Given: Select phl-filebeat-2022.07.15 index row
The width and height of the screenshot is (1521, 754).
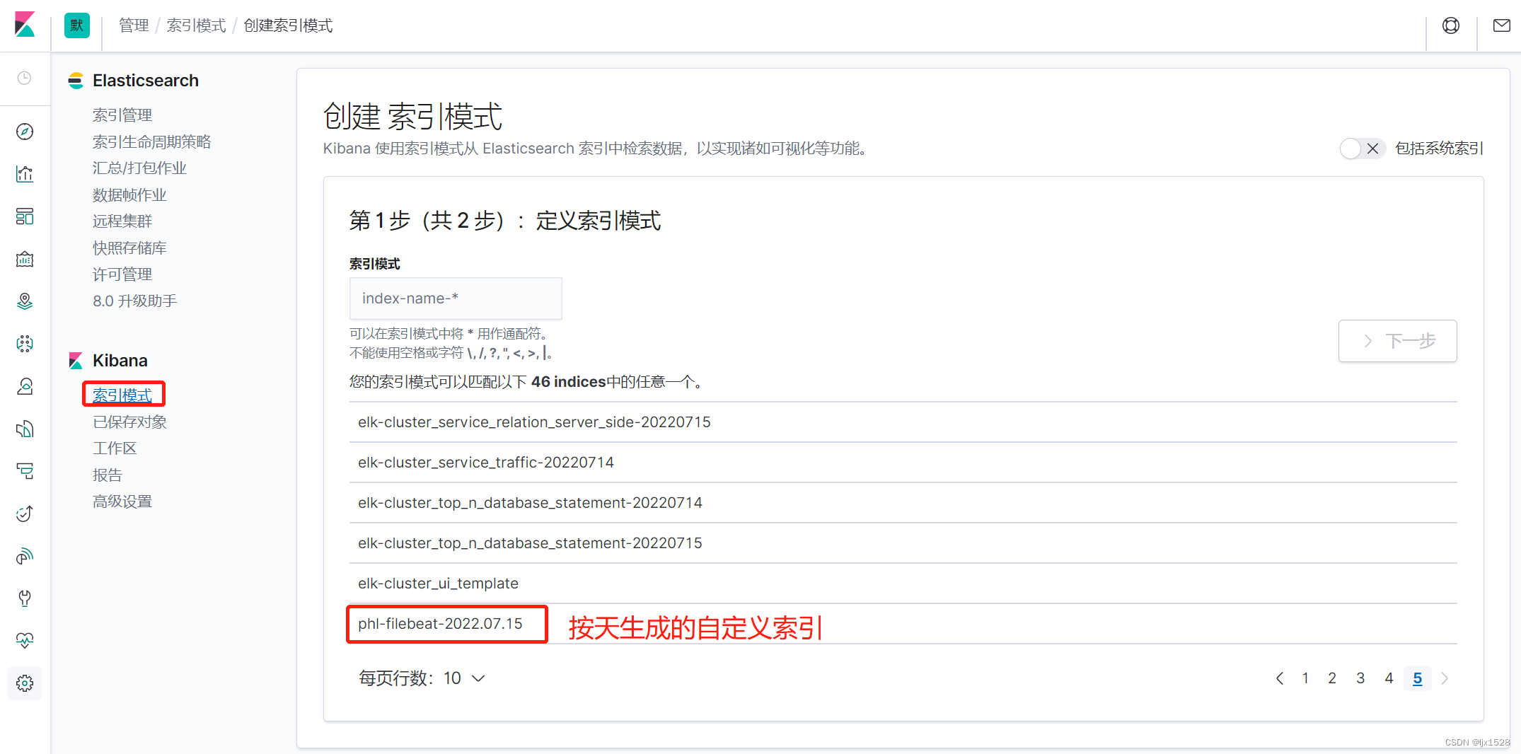Looking at the screenshot, I should [903, 624].
